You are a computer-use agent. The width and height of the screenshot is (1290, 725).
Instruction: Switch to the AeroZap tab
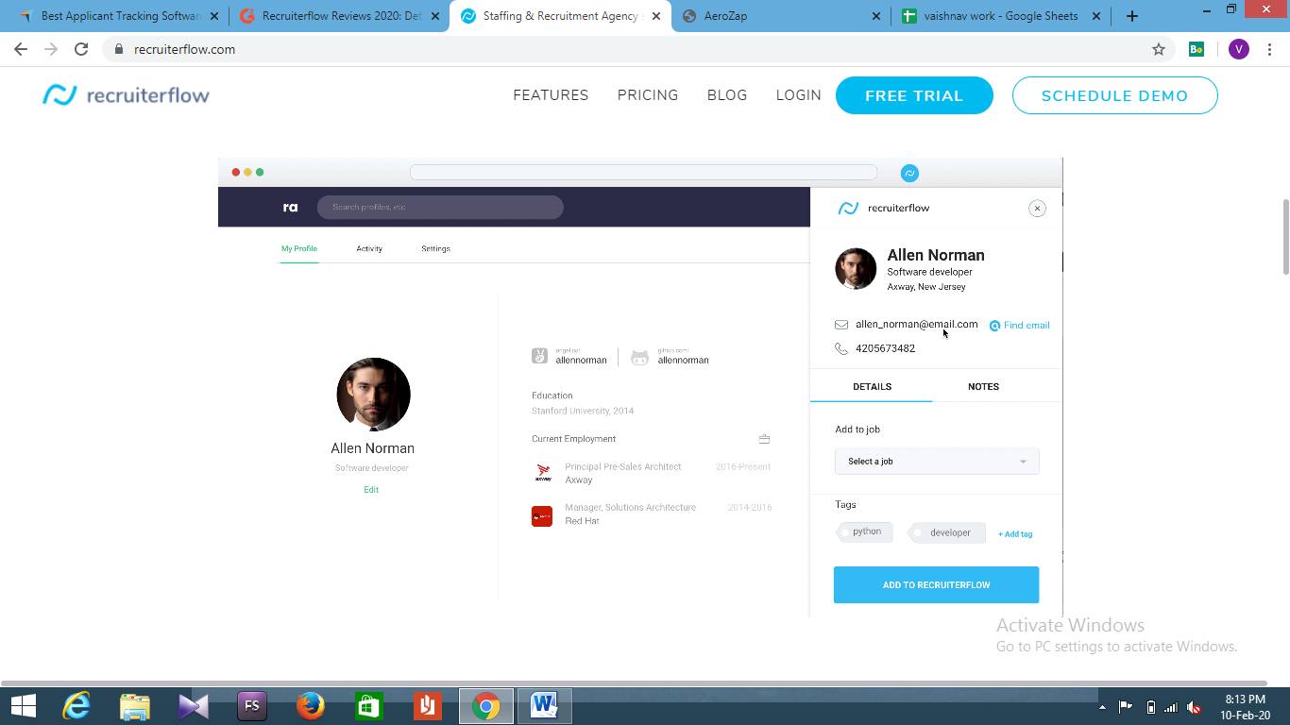point(780,16)
